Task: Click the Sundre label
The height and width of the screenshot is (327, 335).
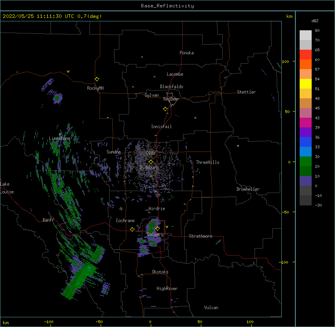Action: (x=113, y=152)
